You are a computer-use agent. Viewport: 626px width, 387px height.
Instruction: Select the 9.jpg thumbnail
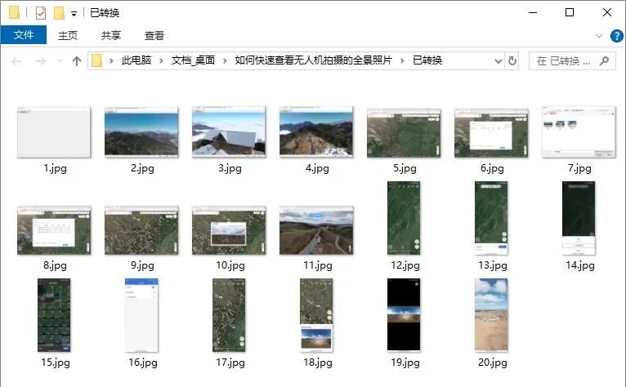coord(141,230)
